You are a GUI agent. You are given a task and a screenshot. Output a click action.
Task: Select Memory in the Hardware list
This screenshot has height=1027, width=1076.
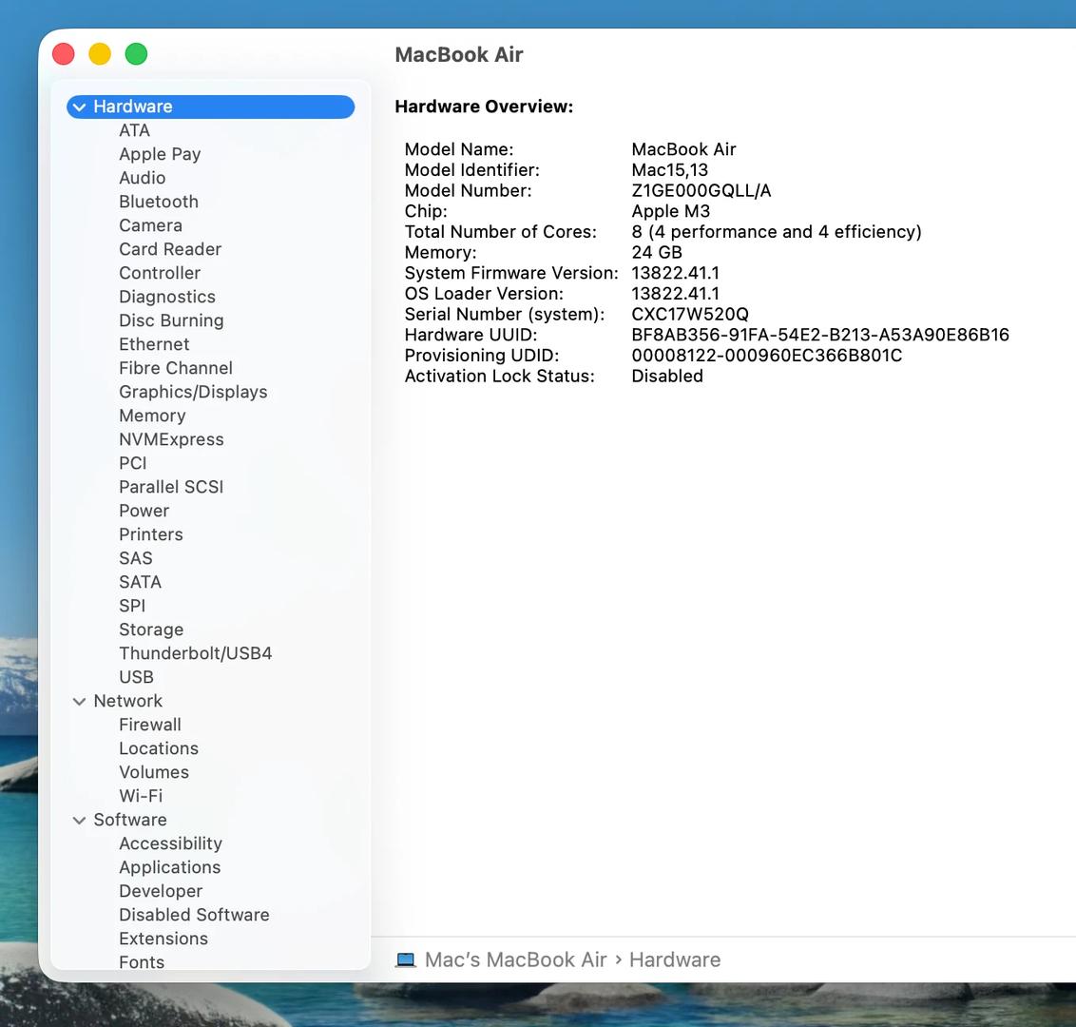tap(152, 416)
